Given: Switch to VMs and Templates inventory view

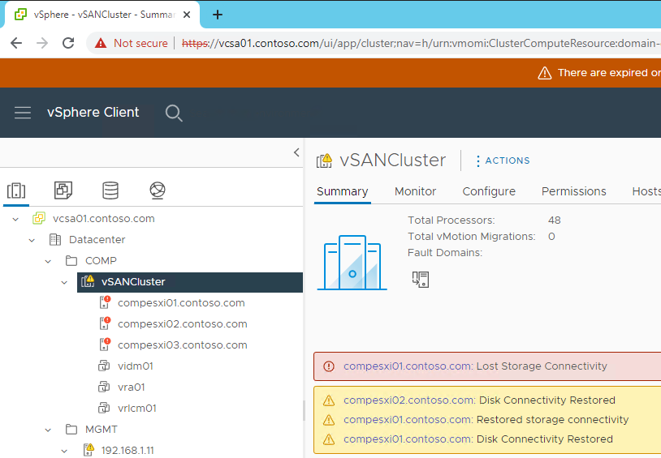Looking at the screenshot, I should click(63, 190).
